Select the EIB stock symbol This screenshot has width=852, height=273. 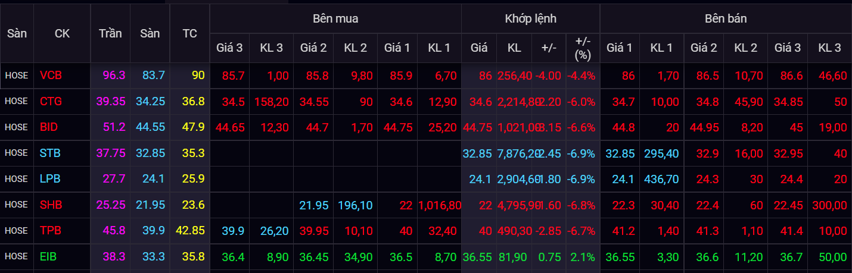click(49, 256)
